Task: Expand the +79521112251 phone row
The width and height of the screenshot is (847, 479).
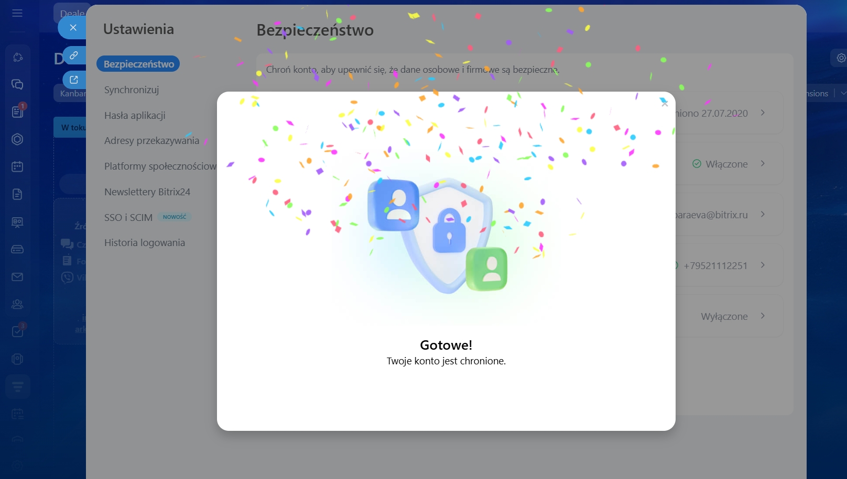Action: (x=763, y=265)
